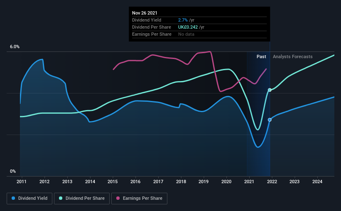The image size is (341, 211).
Task: Click the 2021 x-axis year label
Action: coord(249,182)
